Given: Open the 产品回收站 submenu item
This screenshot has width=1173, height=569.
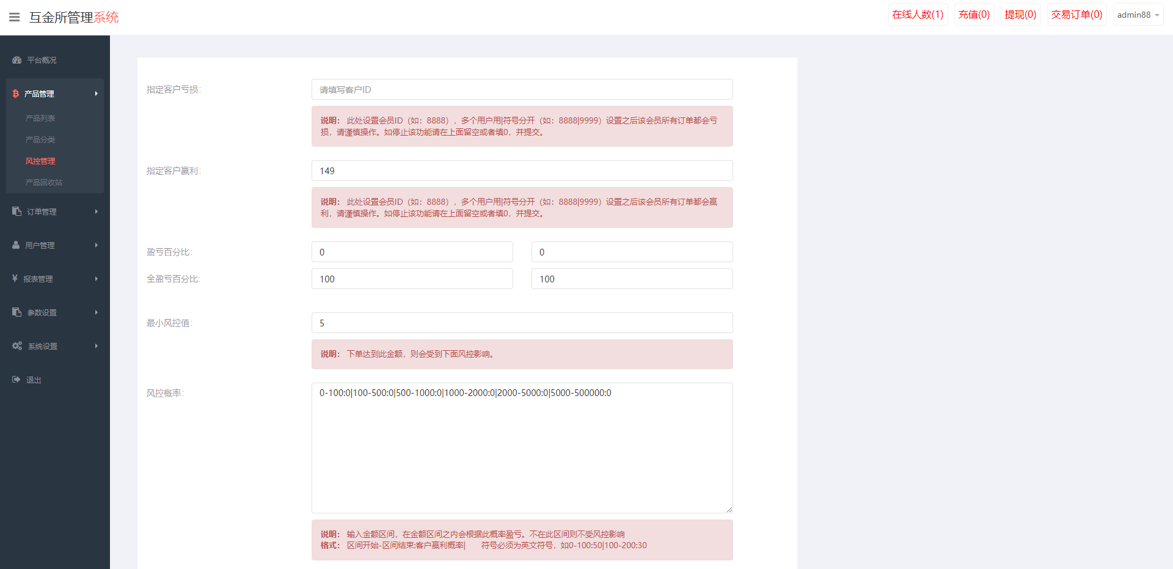Looking at the screenshot, I should point(44,182).
